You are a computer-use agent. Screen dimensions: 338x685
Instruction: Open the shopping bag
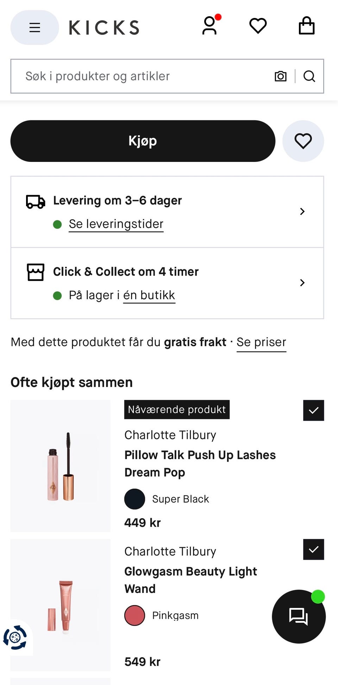coord(307,26)
